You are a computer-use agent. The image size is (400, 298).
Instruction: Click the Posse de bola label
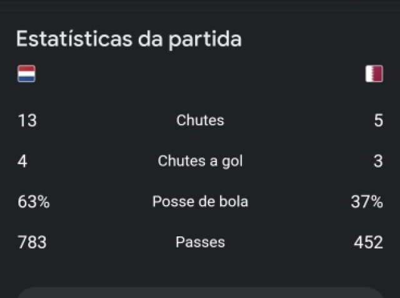point(200,201)
